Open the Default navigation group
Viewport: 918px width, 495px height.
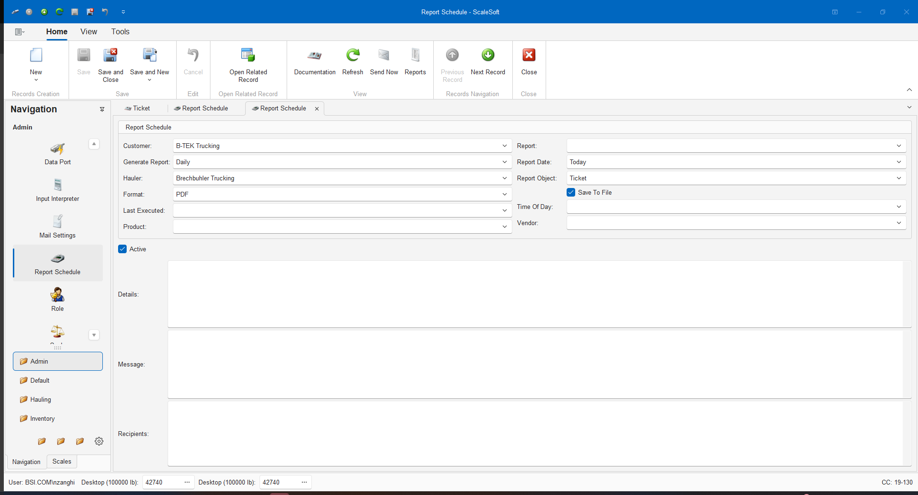coord(58,380)
